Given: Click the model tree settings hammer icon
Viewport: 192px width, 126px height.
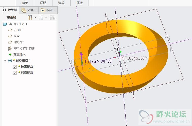Looking at the screenshot, I should (x=30, y=17).
